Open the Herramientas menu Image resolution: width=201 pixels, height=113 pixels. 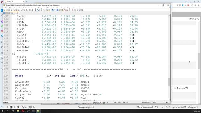click(51, 8)
